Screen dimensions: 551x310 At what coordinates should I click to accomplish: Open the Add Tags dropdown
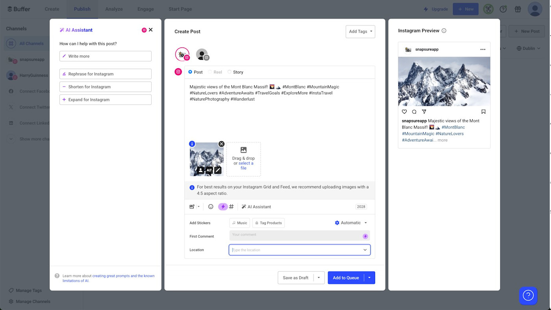tap(360, 31)
